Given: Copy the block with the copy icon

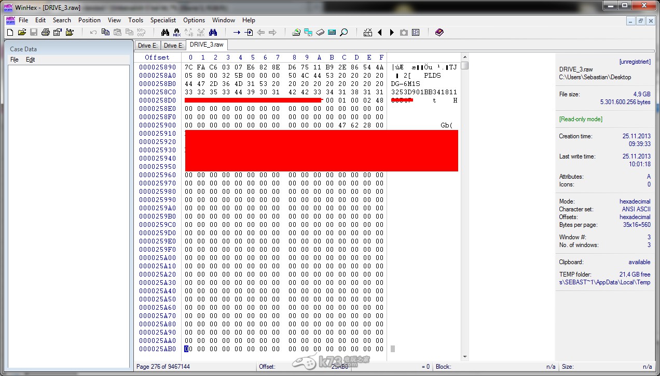Looking at the screenshot, I should [x=105, y=32].
